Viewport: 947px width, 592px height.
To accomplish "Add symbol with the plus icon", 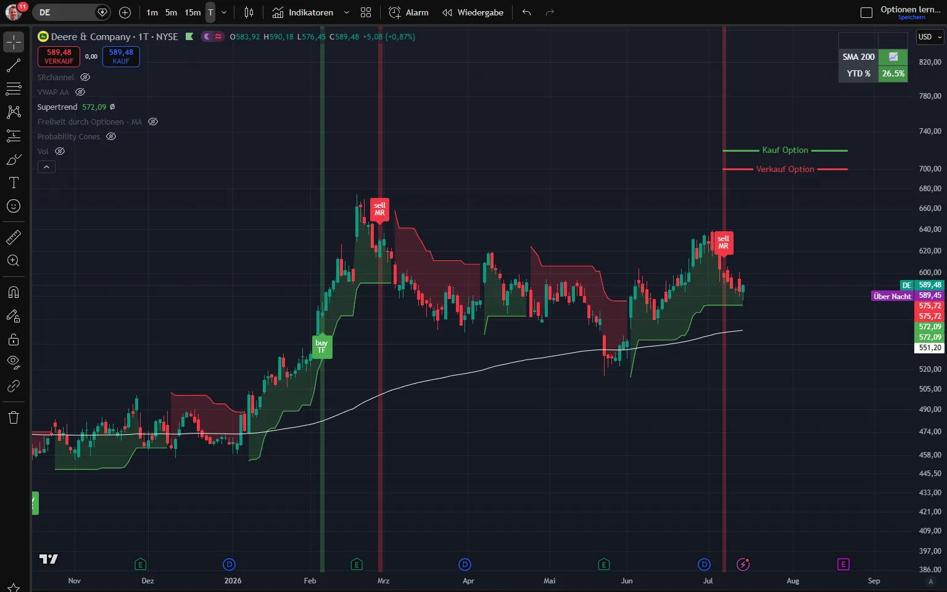I will [x=125, y=12].
